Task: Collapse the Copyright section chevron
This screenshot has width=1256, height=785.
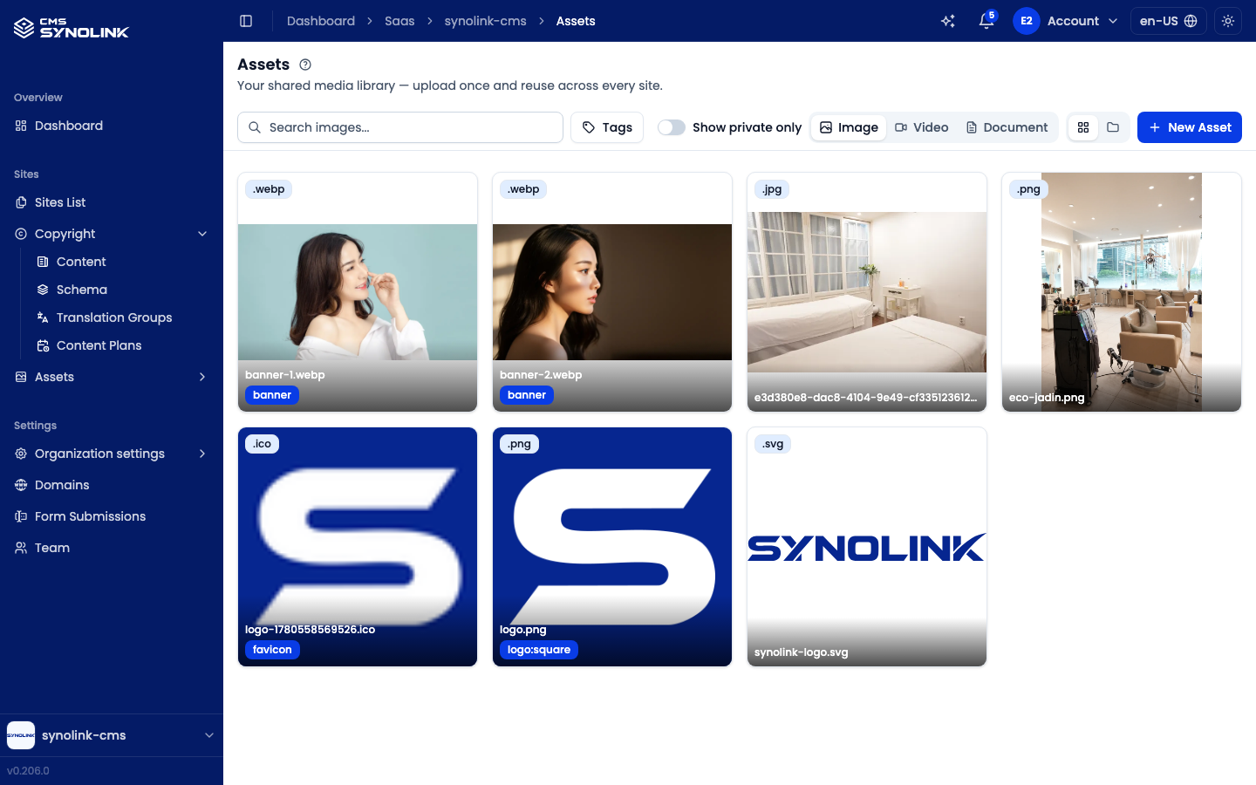Action: click(202, 234)
